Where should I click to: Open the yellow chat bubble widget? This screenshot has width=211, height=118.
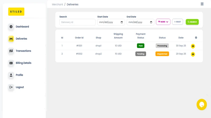[x=202, y=104]
